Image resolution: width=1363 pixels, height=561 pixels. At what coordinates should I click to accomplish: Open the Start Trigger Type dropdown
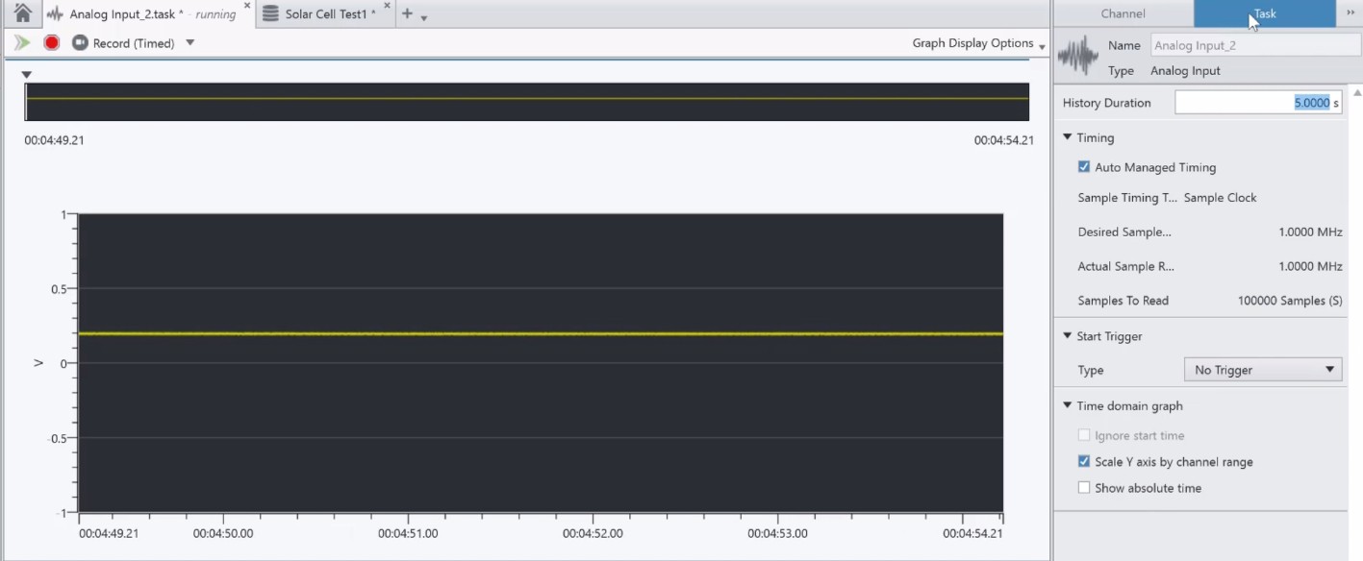(1262, 370)
